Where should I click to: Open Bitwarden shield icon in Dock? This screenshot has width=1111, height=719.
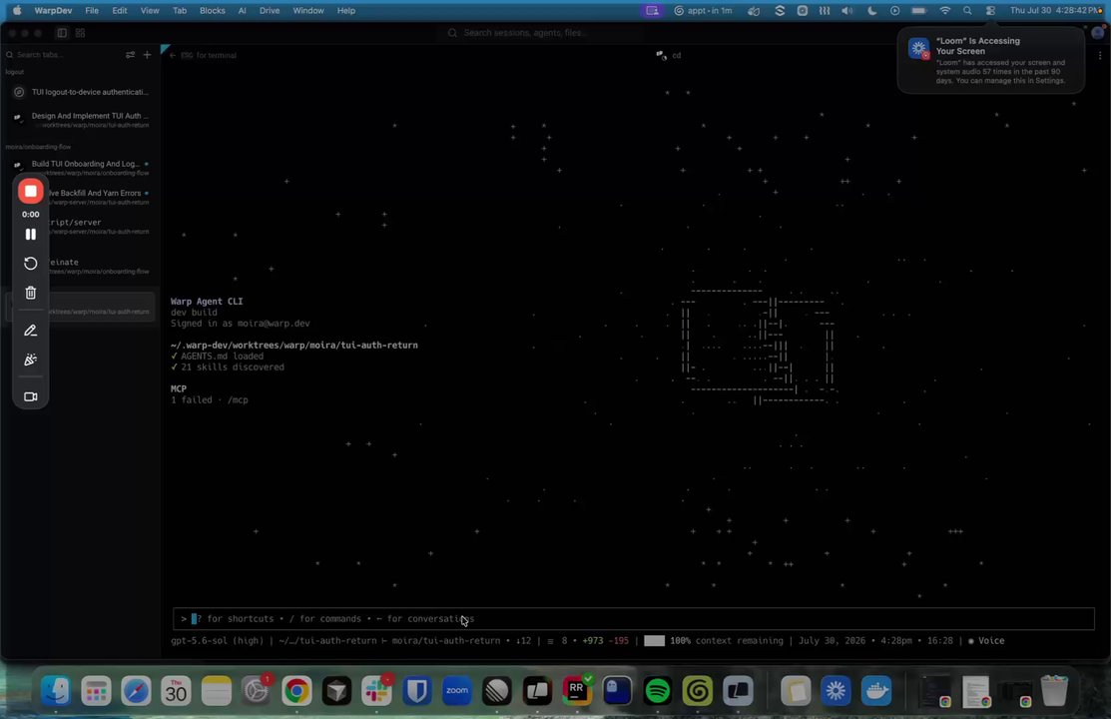(416, 690)
